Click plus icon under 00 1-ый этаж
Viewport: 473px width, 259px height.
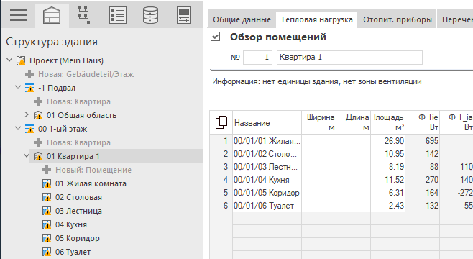(x=38, y=142)
